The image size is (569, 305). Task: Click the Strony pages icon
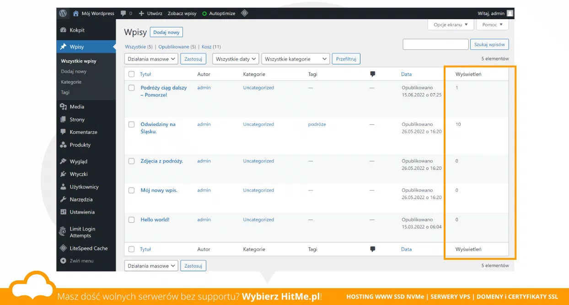tap(64, 120)
